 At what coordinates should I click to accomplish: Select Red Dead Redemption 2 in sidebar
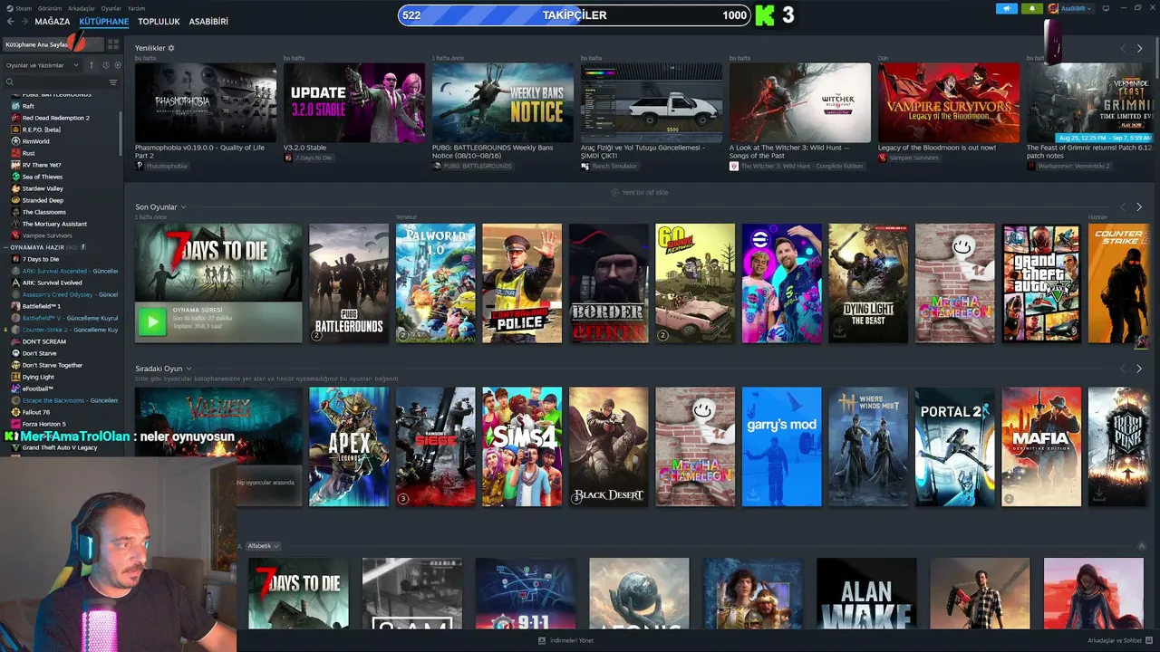[56, 118]
